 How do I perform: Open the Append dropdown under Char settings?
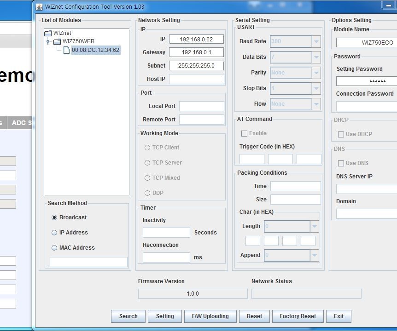tap(314, 255)
